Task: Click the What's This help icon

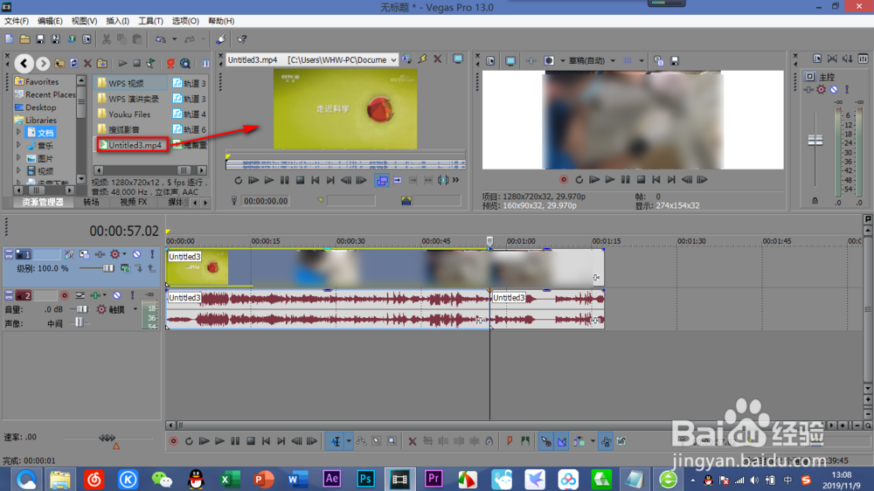Action: point(242,39)
